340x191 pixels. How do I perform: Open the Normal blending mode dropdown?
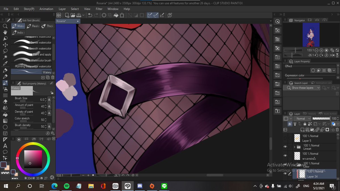[x=302, y=119]
